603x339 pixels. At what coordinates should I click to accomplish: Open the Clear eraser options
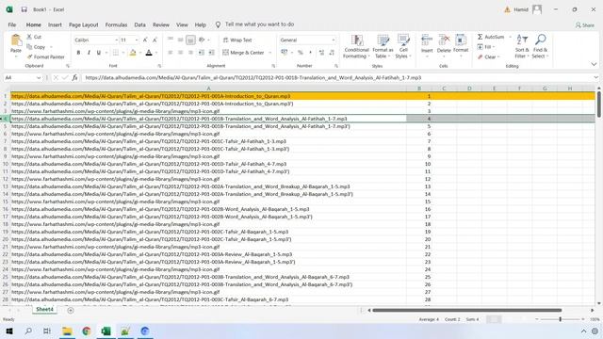click(488, 56)
